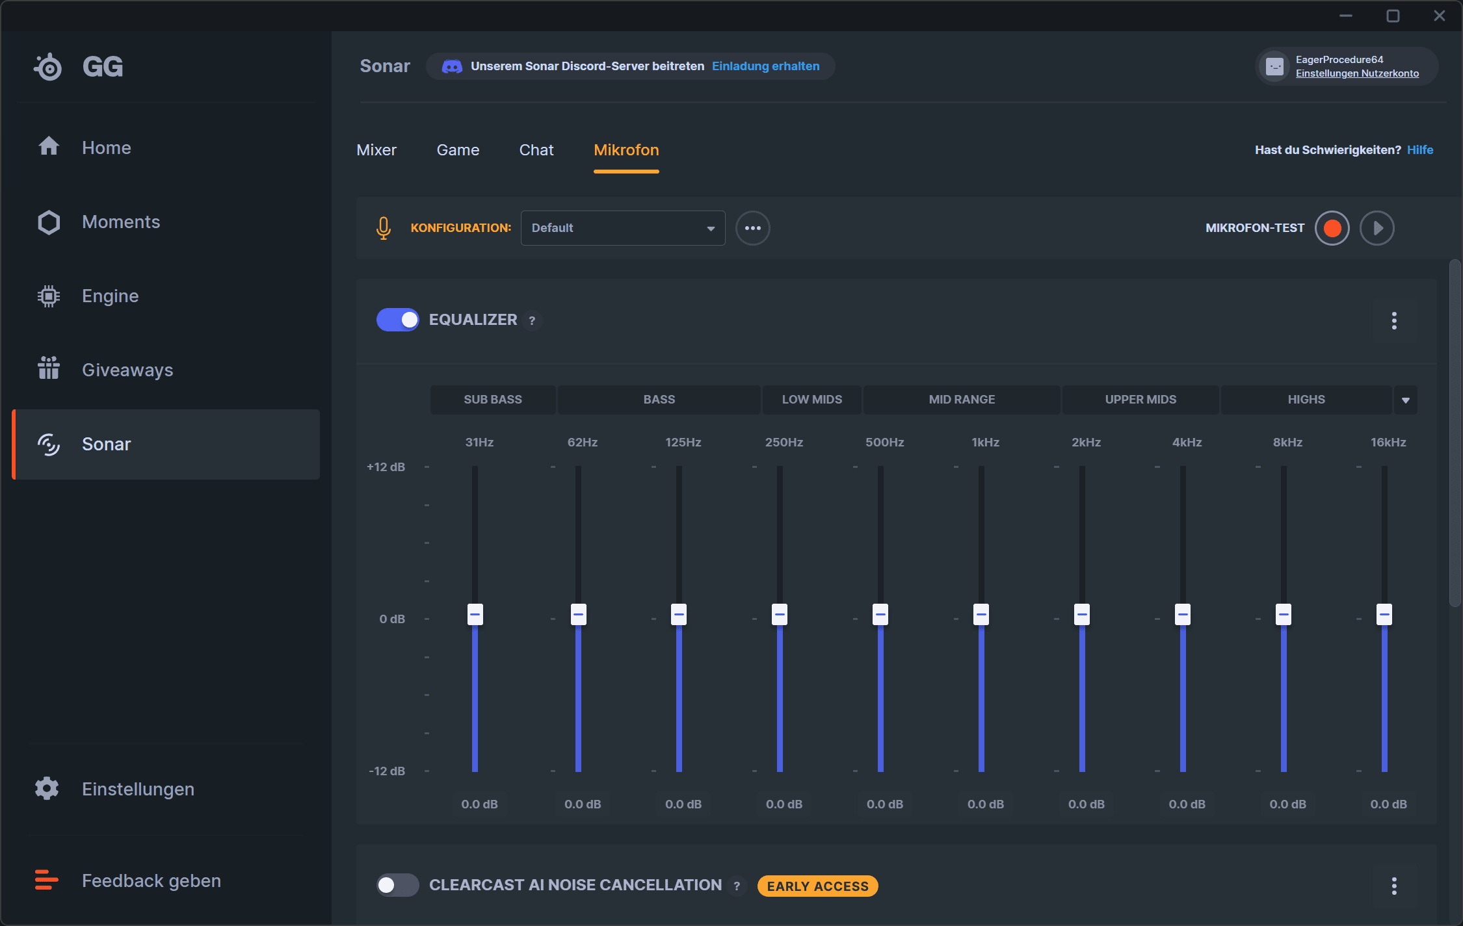The width and height of the screenshot is (1463, 926).
Task: Click the orange microphone icon
Action: coord(384,228)
